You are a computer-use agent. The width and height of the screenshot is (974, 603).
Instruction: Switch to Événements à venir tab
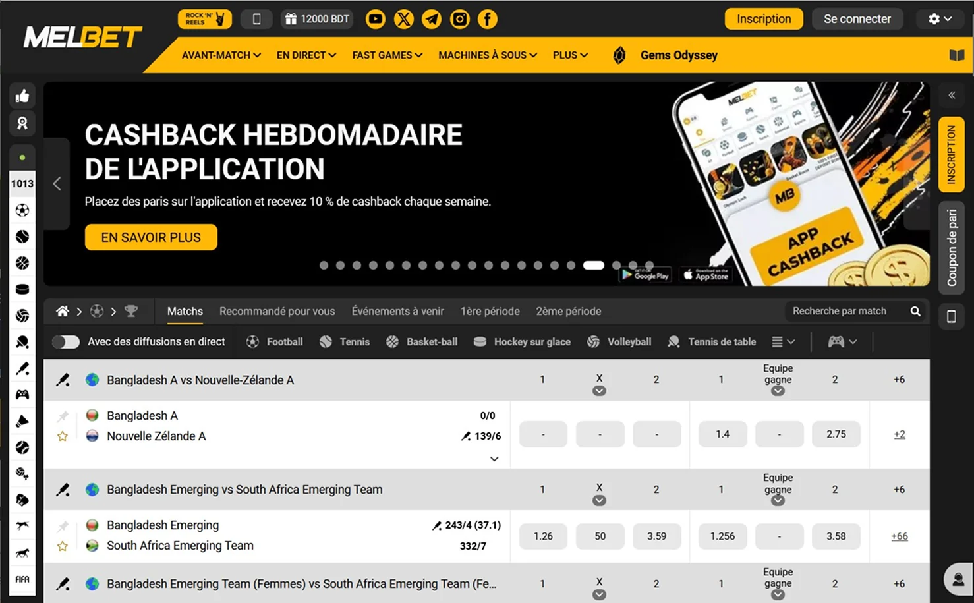tap(398, 311)
